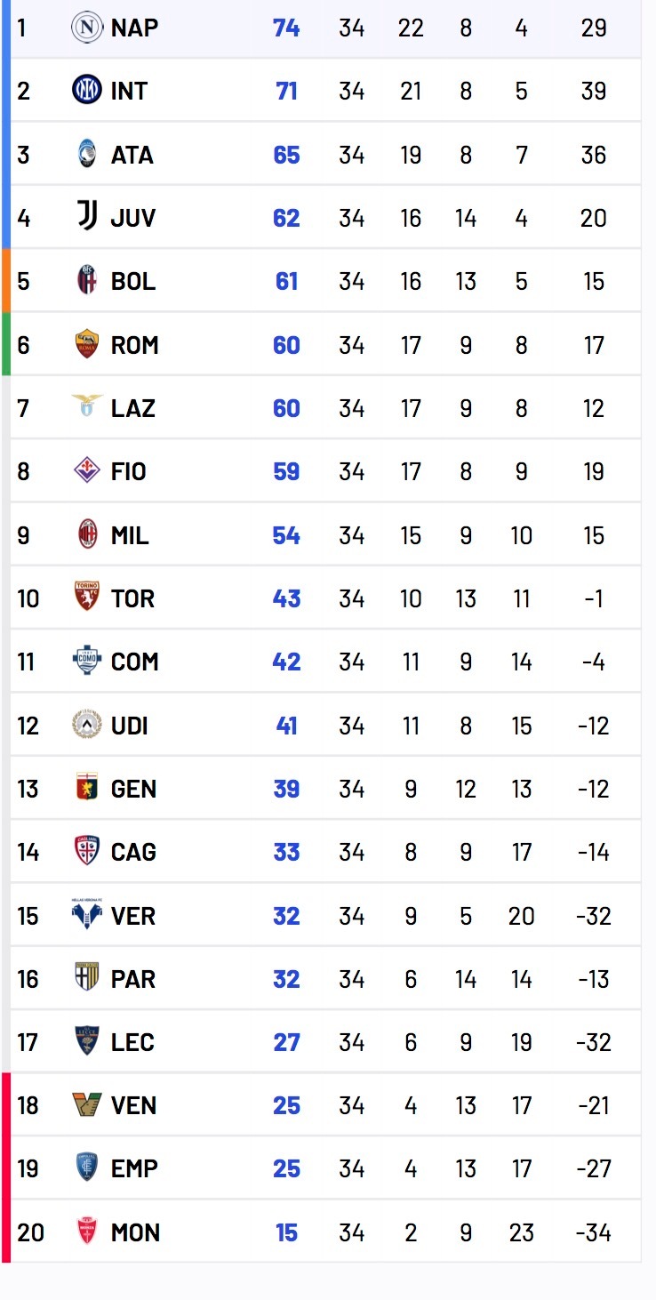
Task: Click the Napoli club crest icon
Action: tap(87, 28)
